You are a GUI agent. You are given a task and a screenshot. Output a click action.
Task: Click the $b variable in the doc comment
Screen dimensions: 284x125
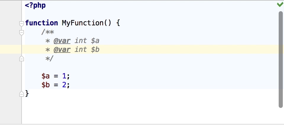pos(95,50)
